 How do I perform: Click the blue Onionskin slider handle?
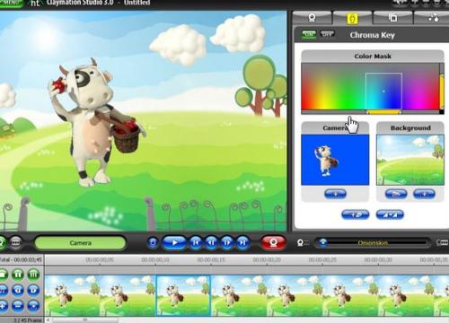point(322,242)
